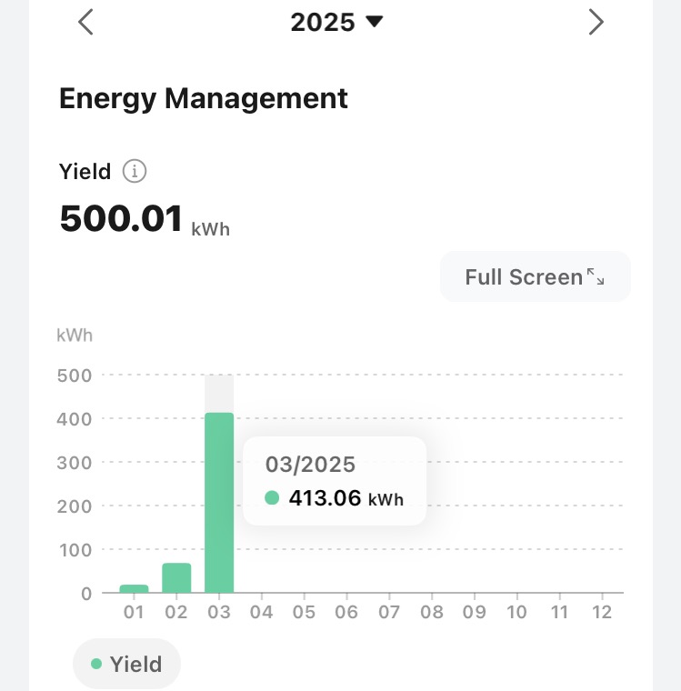Click the 12 month label on axis
The height and width of the screenshot is (691, 681).
click(601, 612)
